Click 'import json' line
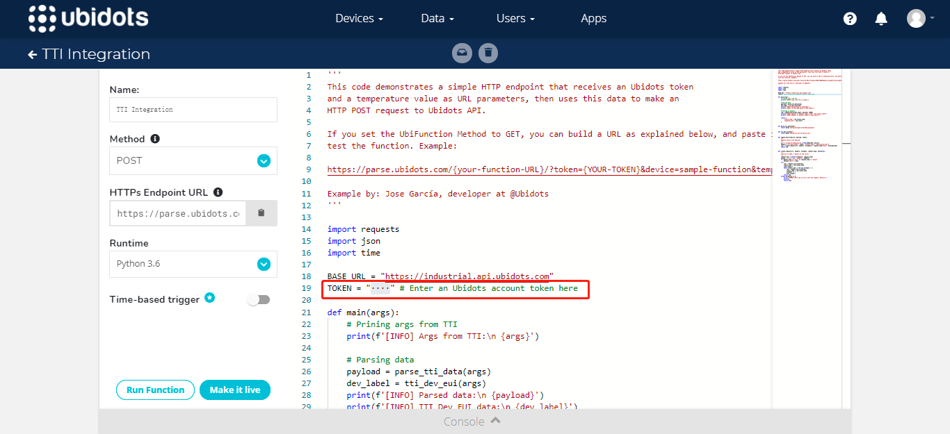 354,241
